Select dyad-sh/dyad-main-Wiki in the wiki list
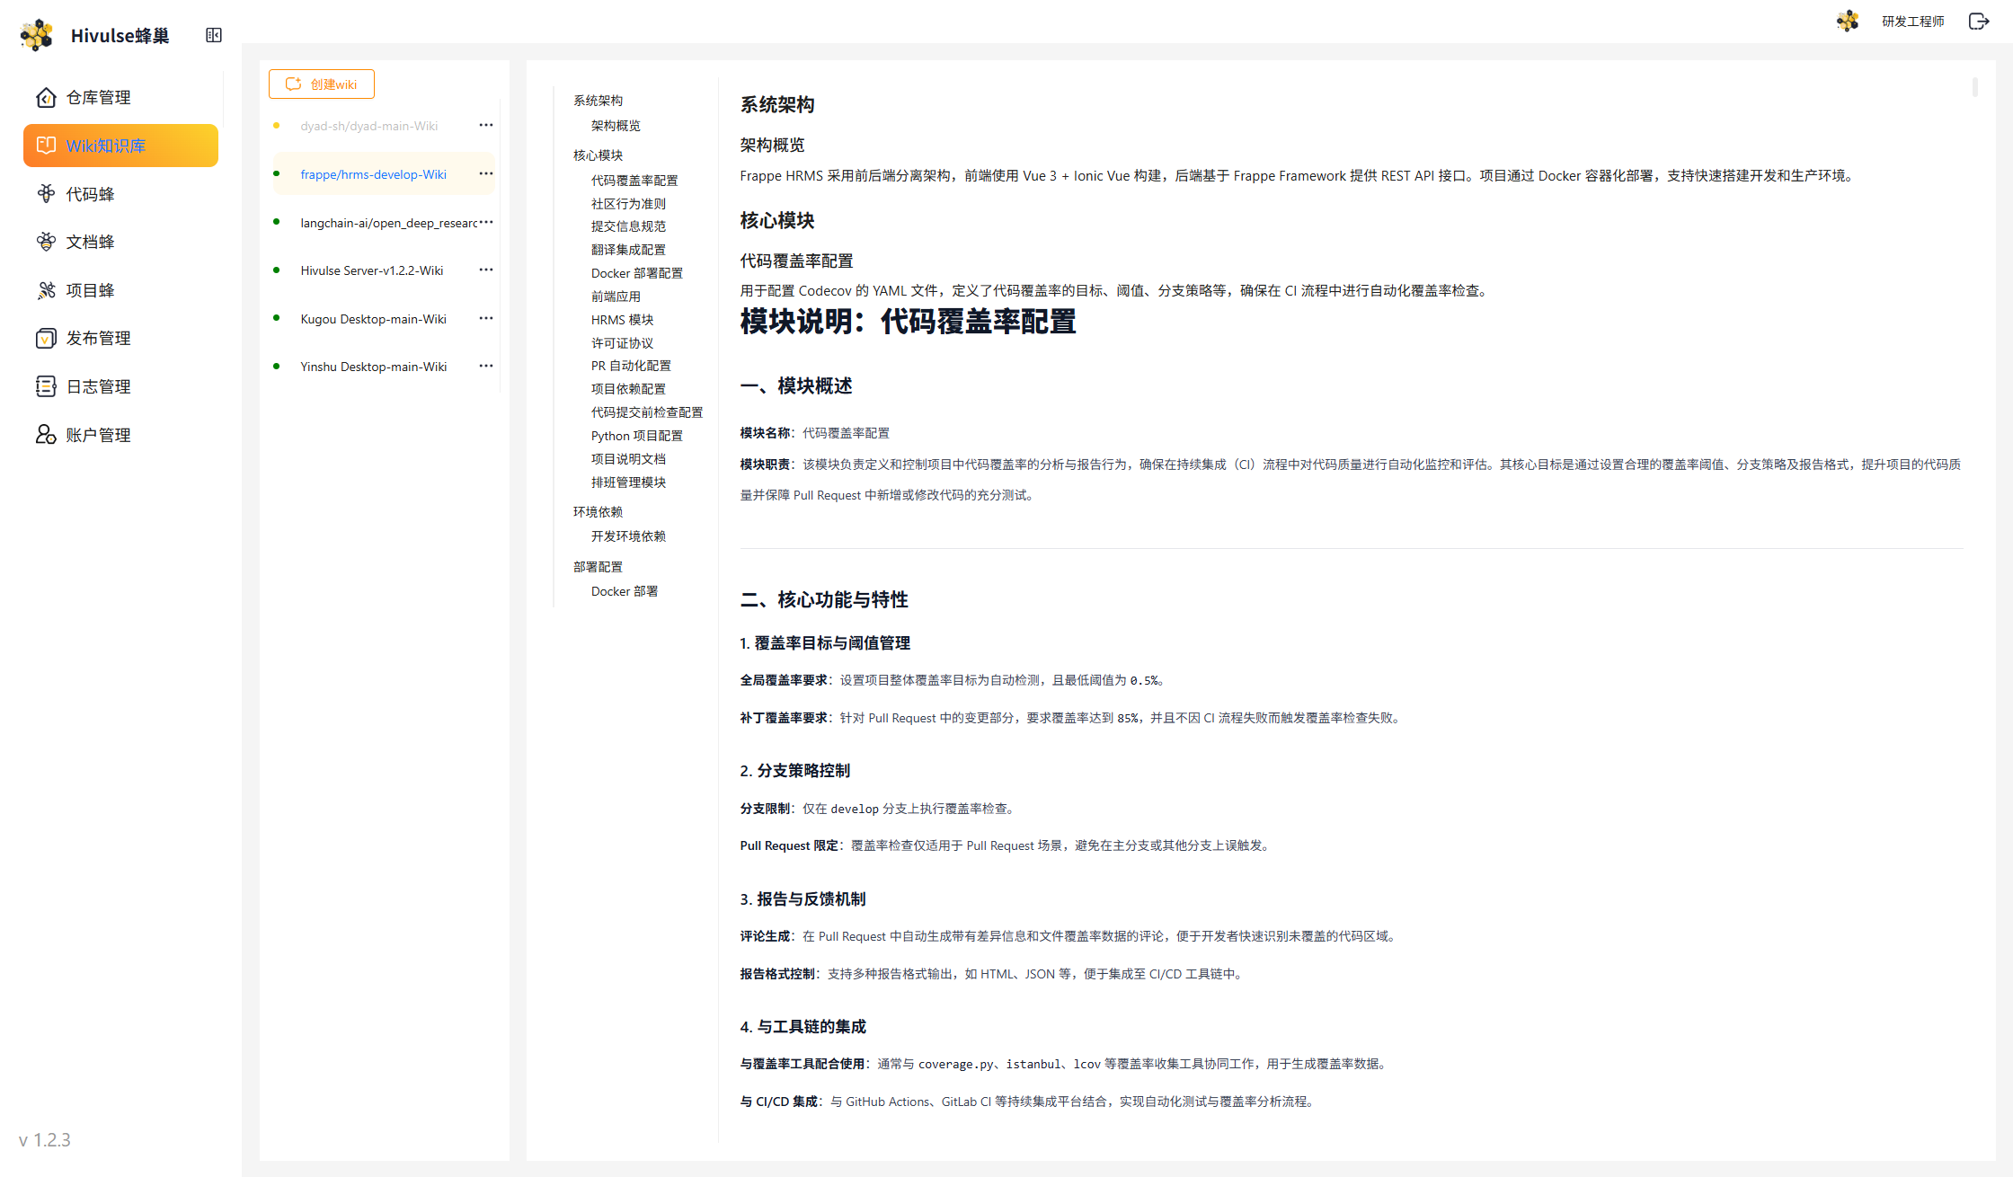 pyautogui.click(x=369, y=126)
